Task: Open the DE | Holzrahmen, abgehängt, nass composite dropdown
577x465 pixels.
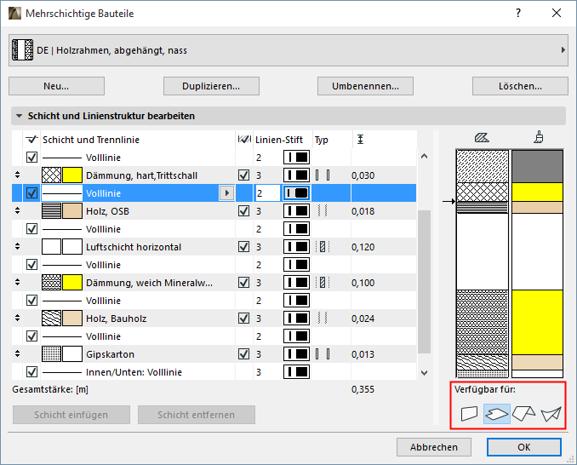Action: coord(288,50)
